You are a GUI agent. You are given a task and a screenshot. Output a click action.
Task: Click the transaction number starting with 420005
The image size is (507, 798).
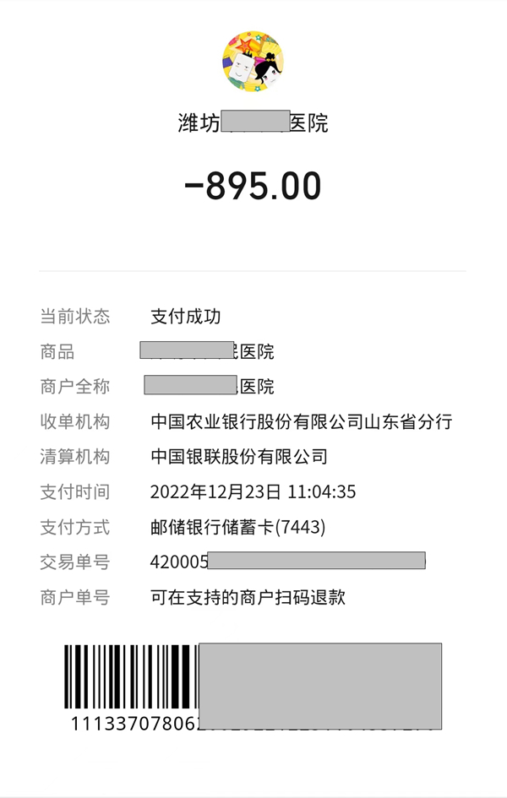coord(287,562)
